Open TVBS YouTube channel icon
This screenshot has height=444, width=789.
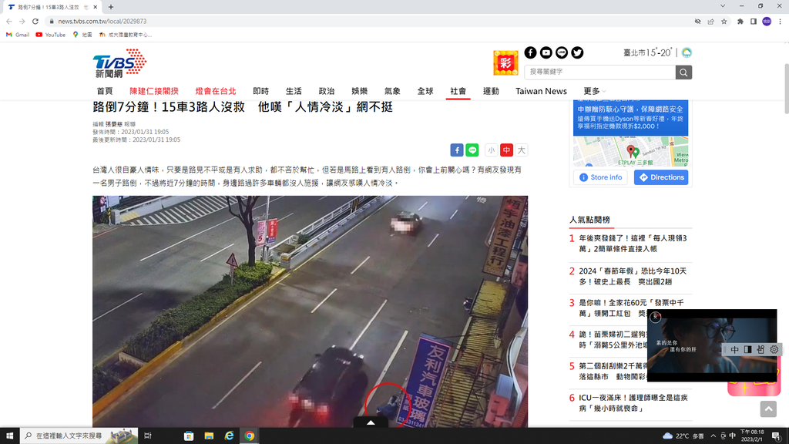[546, 52]
